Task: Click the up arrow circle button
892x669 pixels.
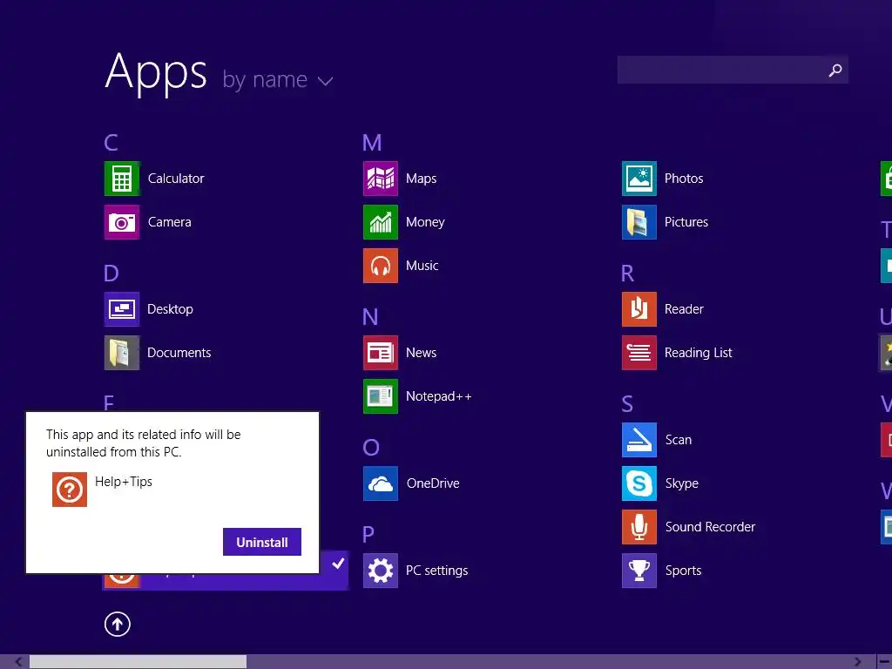Action: click(x=118, y=624)
